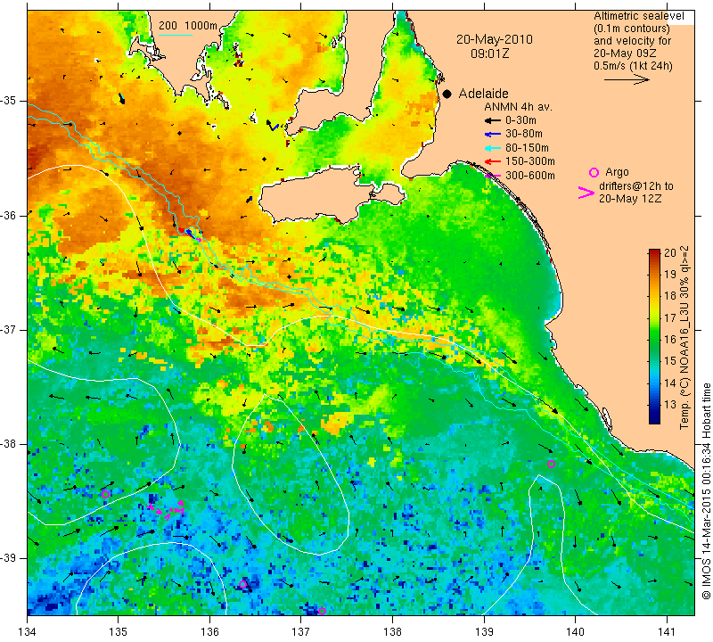Click the Argo float marker near 139.7E 38.2S
Screen dimensions: 713x642
(x=551, y=464)
